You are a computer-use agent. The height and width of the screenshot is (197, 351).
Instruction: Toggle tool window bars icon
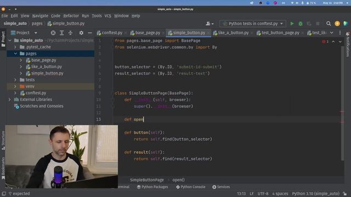[x=4, y=193]
